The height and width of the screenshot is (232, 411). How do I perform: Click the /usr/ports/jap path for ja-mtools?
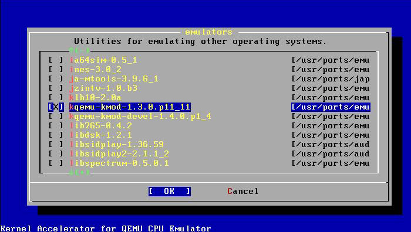pos(331,79)
